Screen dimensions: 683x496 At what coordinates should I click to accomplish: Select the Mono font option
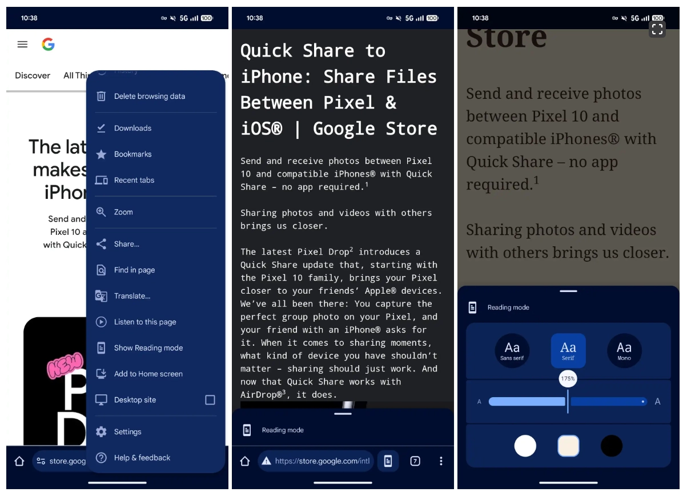[624, 350]
